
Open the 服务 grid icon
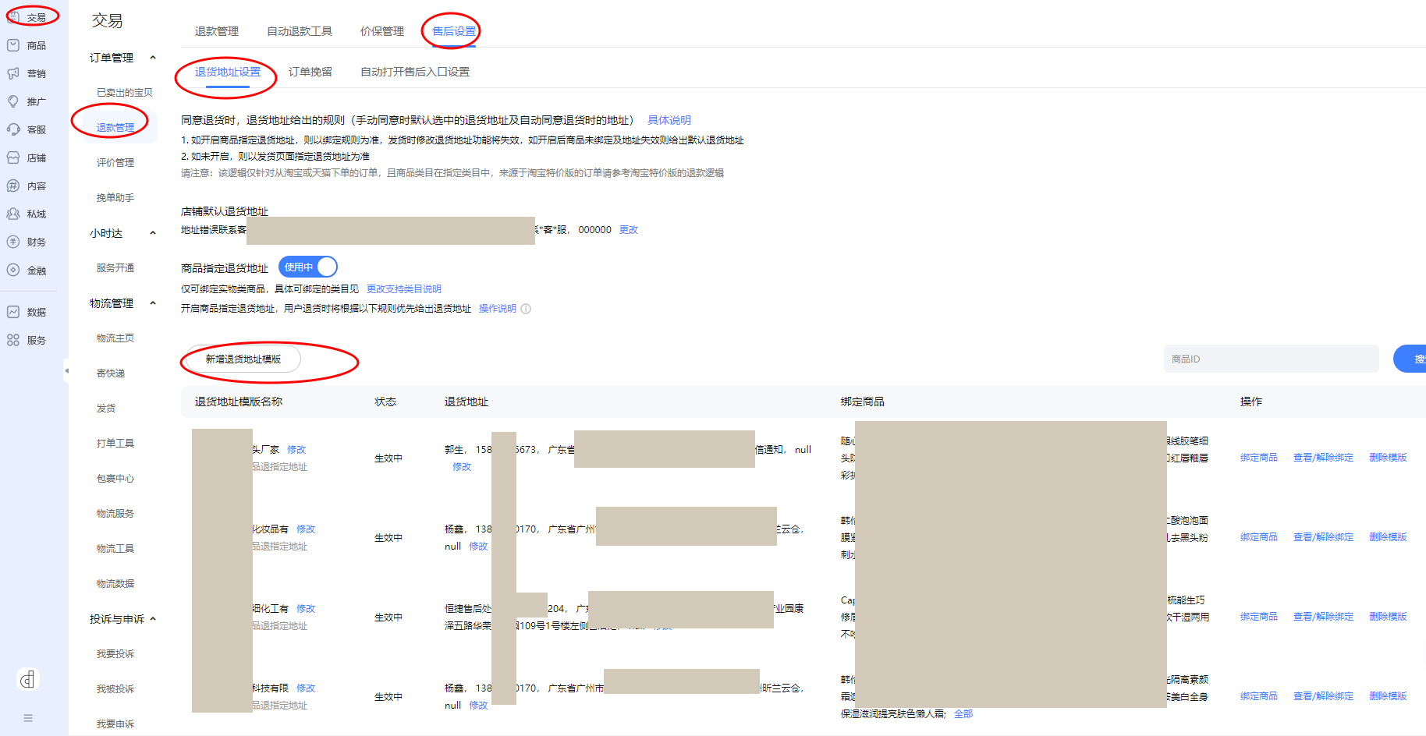click(x=13, y=340)
